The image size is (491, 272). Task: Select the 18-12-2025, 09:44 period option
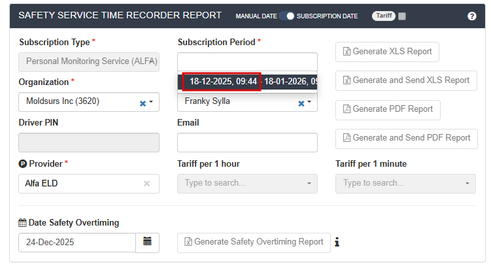(222, 82)
